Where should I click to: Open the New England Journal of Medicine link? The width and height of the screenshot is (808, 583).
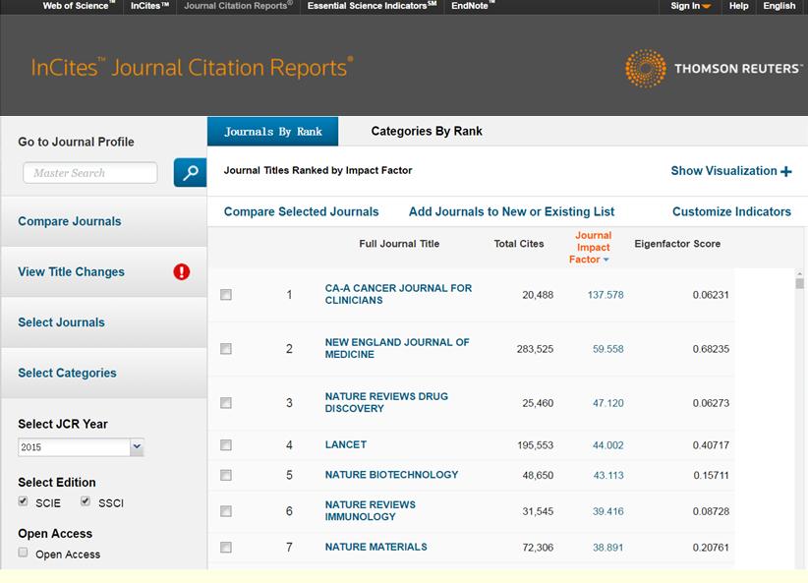click(397, 348)
